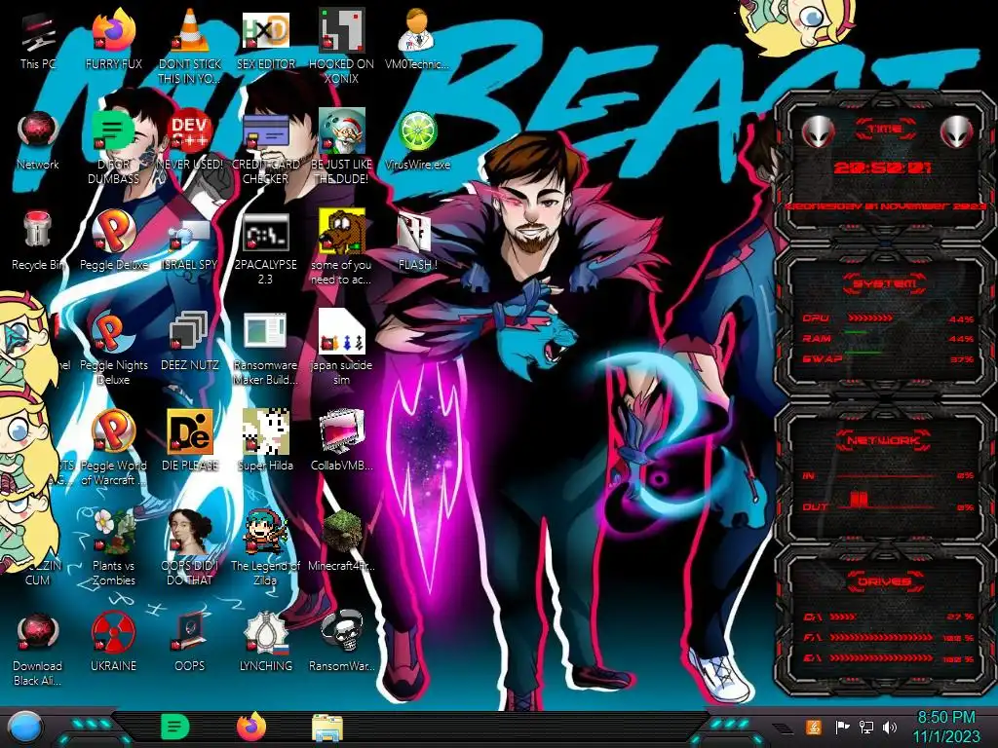Viewport: 998px width, 748px height.
Task: Click the RAM usage bar in System widget
Action: pos(856,333)
